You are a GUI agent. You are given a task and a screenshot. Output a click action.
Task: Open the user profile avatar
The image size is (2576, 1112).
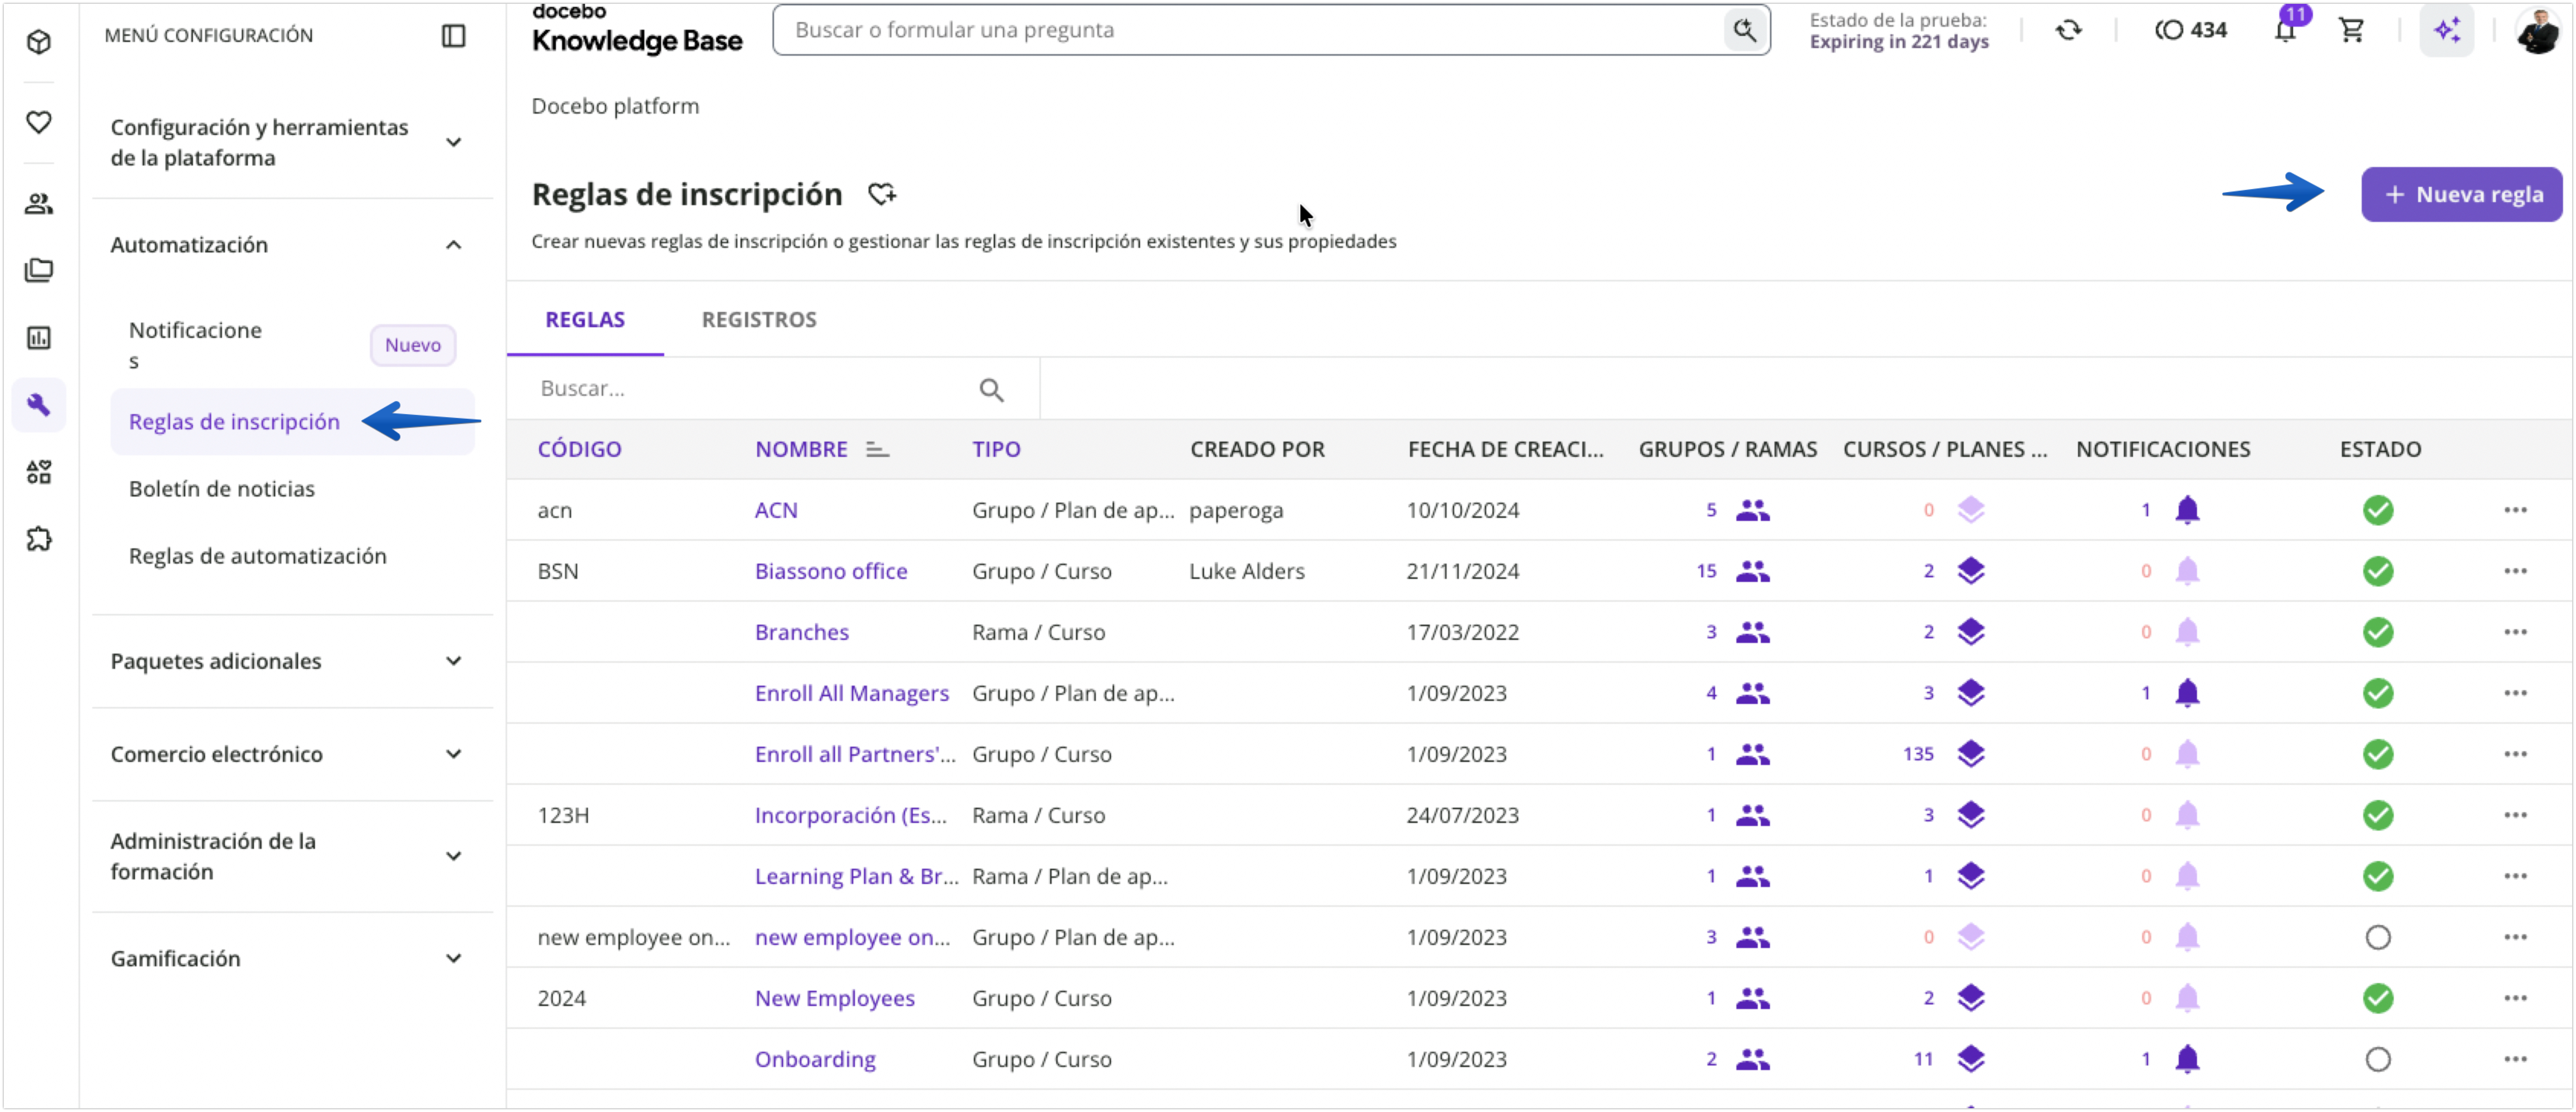[2538, 30]
